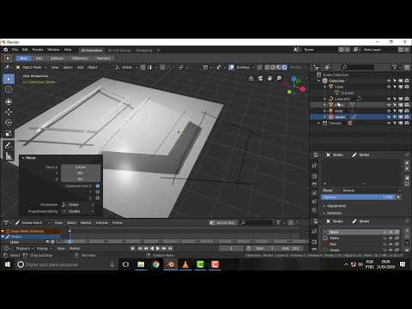
Task: Select the Select Box tool in viewport toolbar
Action: tap(9, 79)
